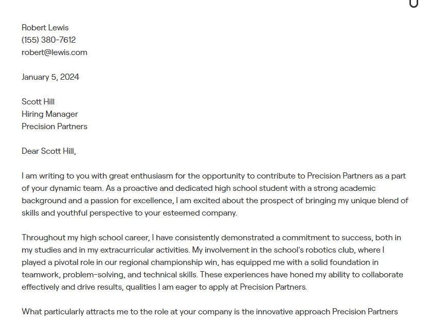Click the line starting "of your dynamic team"
This screenshot has height=319, width=430.
coord(199,188)
